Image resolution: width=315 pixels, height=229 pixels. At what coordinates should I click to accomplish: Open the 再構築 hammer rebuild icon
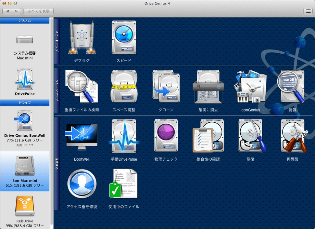point(294,136)
